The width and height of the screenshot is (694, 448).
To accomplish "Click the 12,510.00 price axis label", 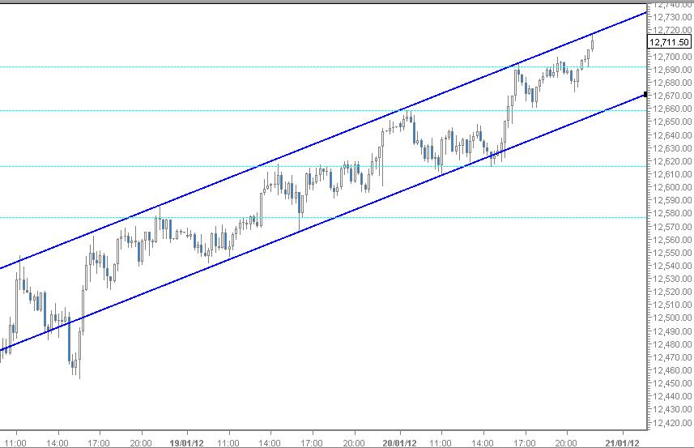I will pos(672,305).
